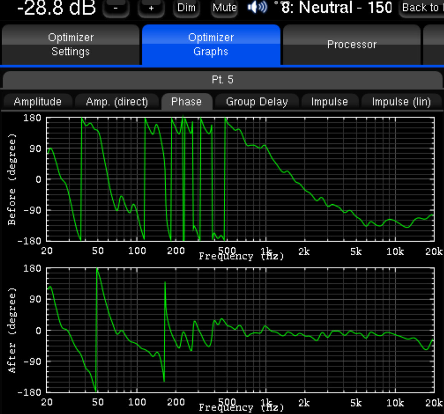The width and height of the screenshot is (444, 414).
Task: Toggle the Dim button
Action: pos(187,8)
